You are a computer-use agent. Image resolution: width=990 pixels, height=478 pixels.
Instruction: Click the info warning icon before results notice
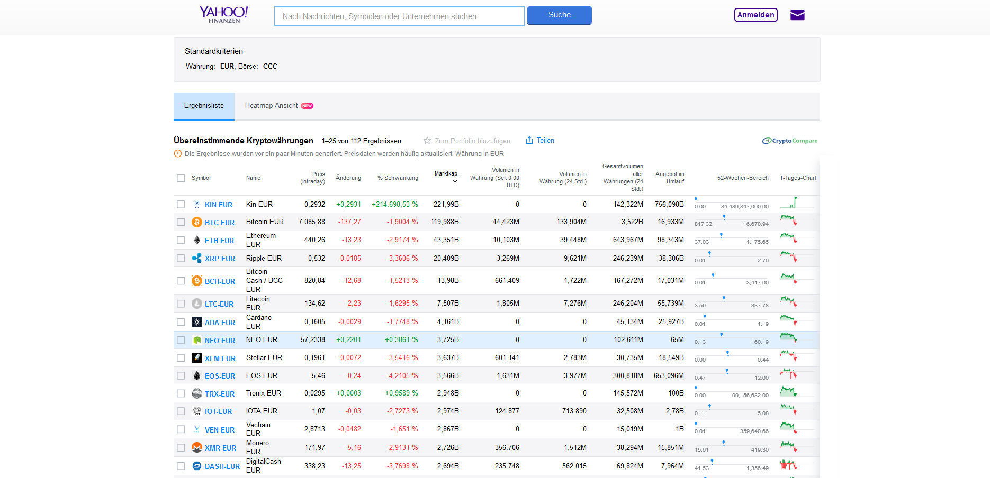tap(178, 154)
